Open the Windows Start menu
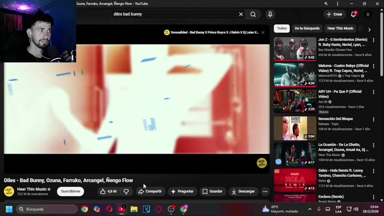 (9, 209)
